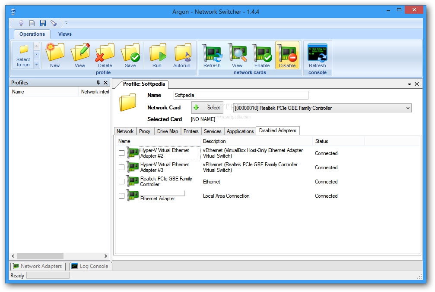Switch to the Views ribbon tab
The width and height of the screenshot is (435, 292).
tap(65, 34)
